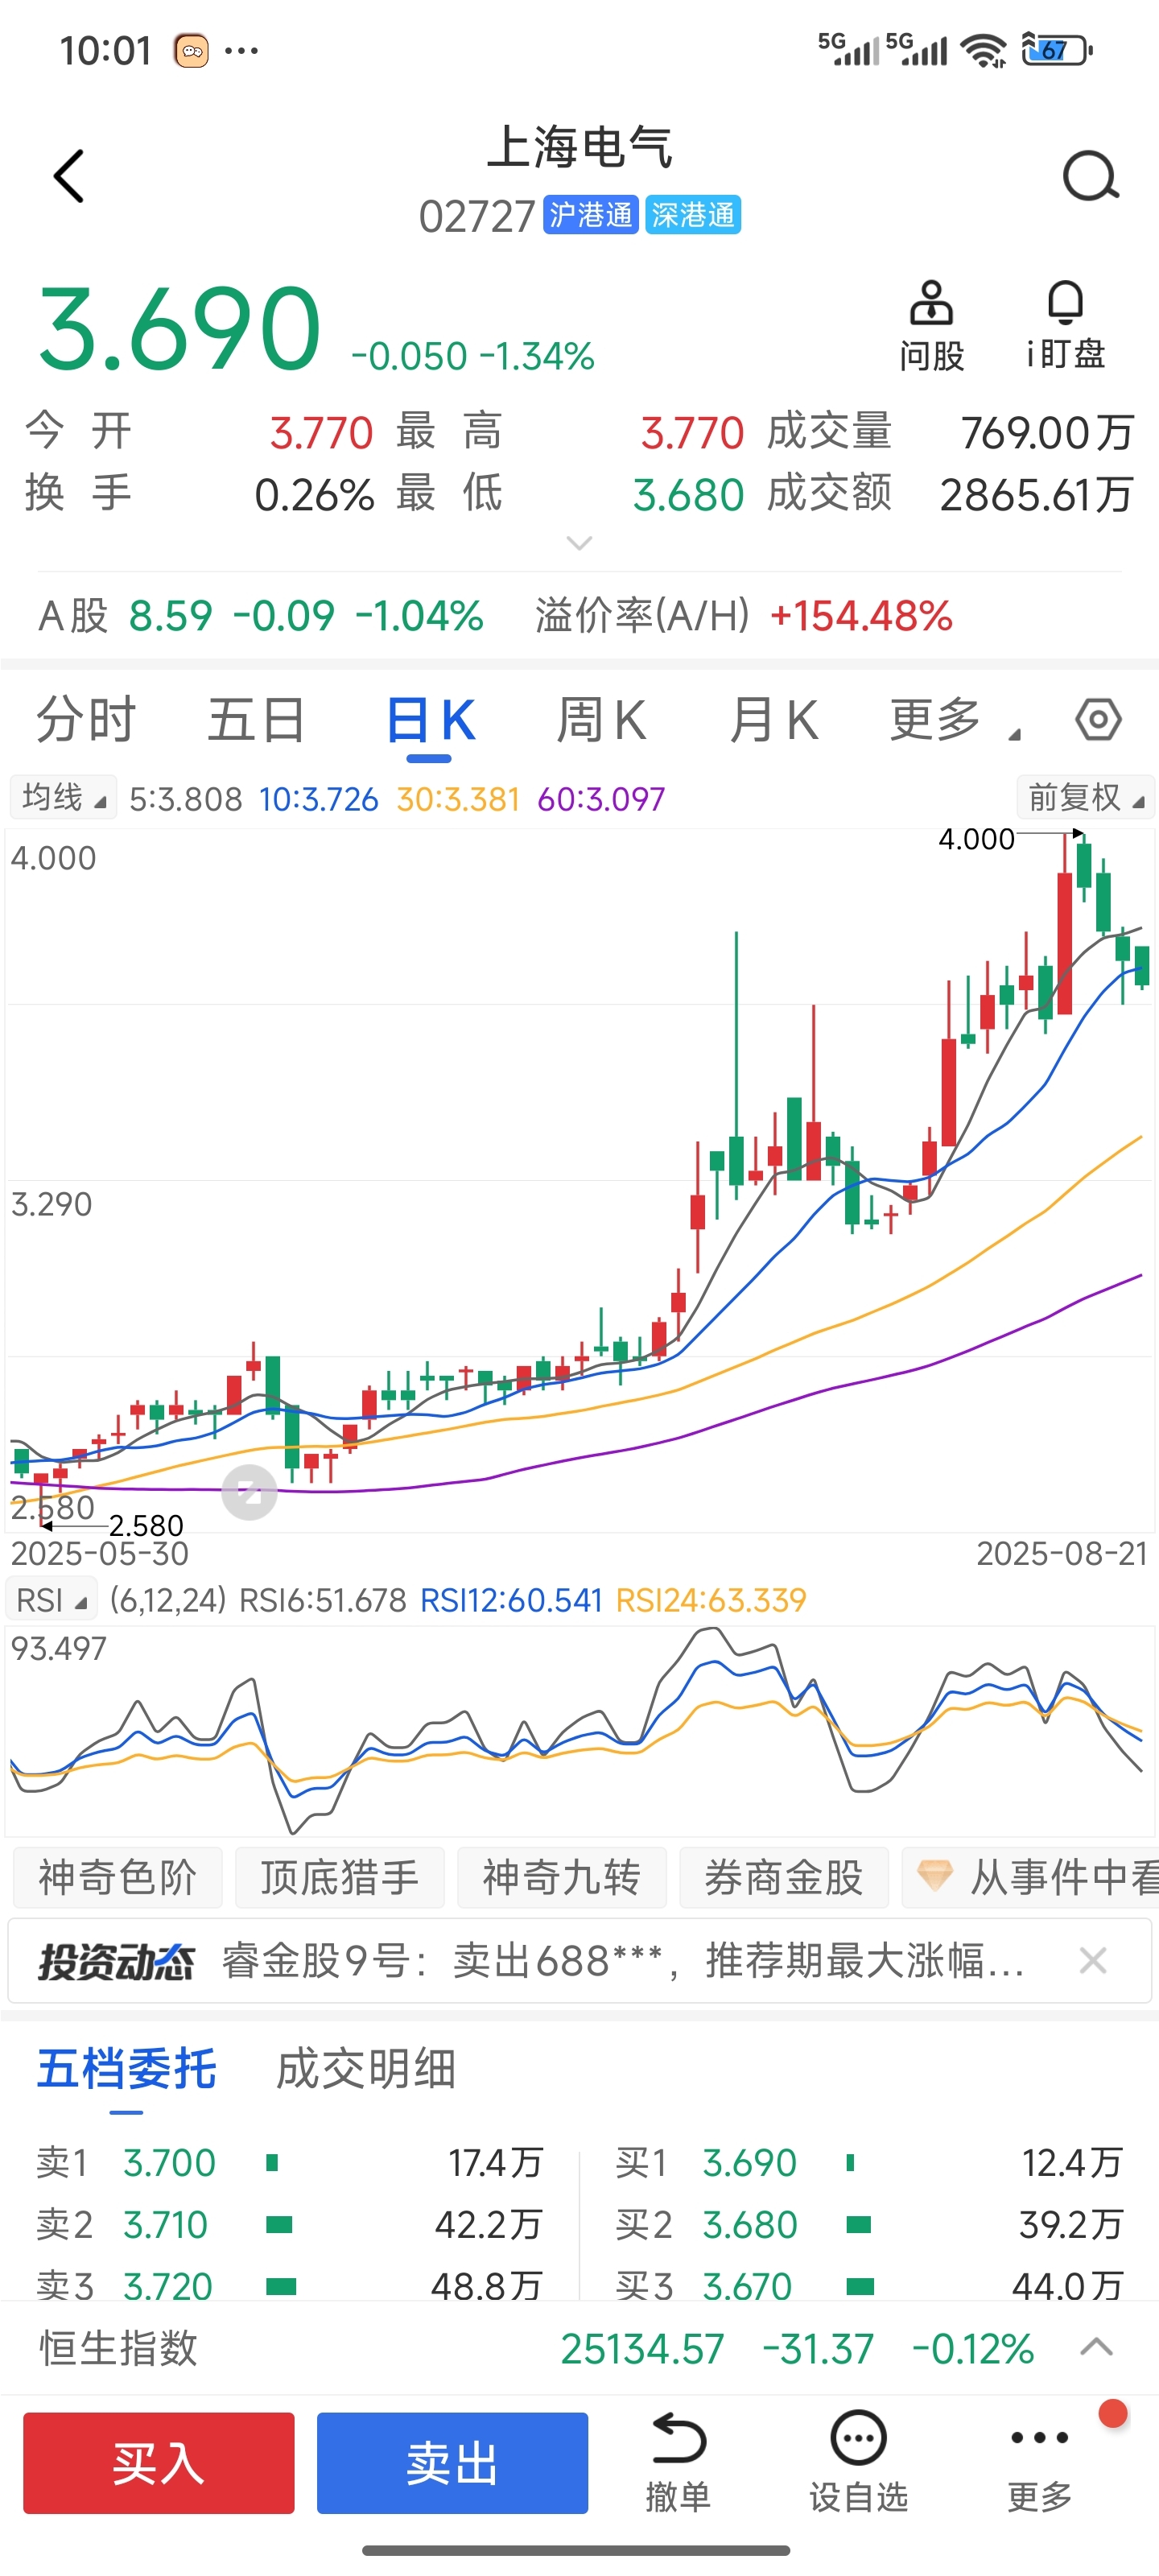Open the 问股 ask-stock icon
The width and height of the screenshot is (1159, 2576).
click(x=931, y=326)
